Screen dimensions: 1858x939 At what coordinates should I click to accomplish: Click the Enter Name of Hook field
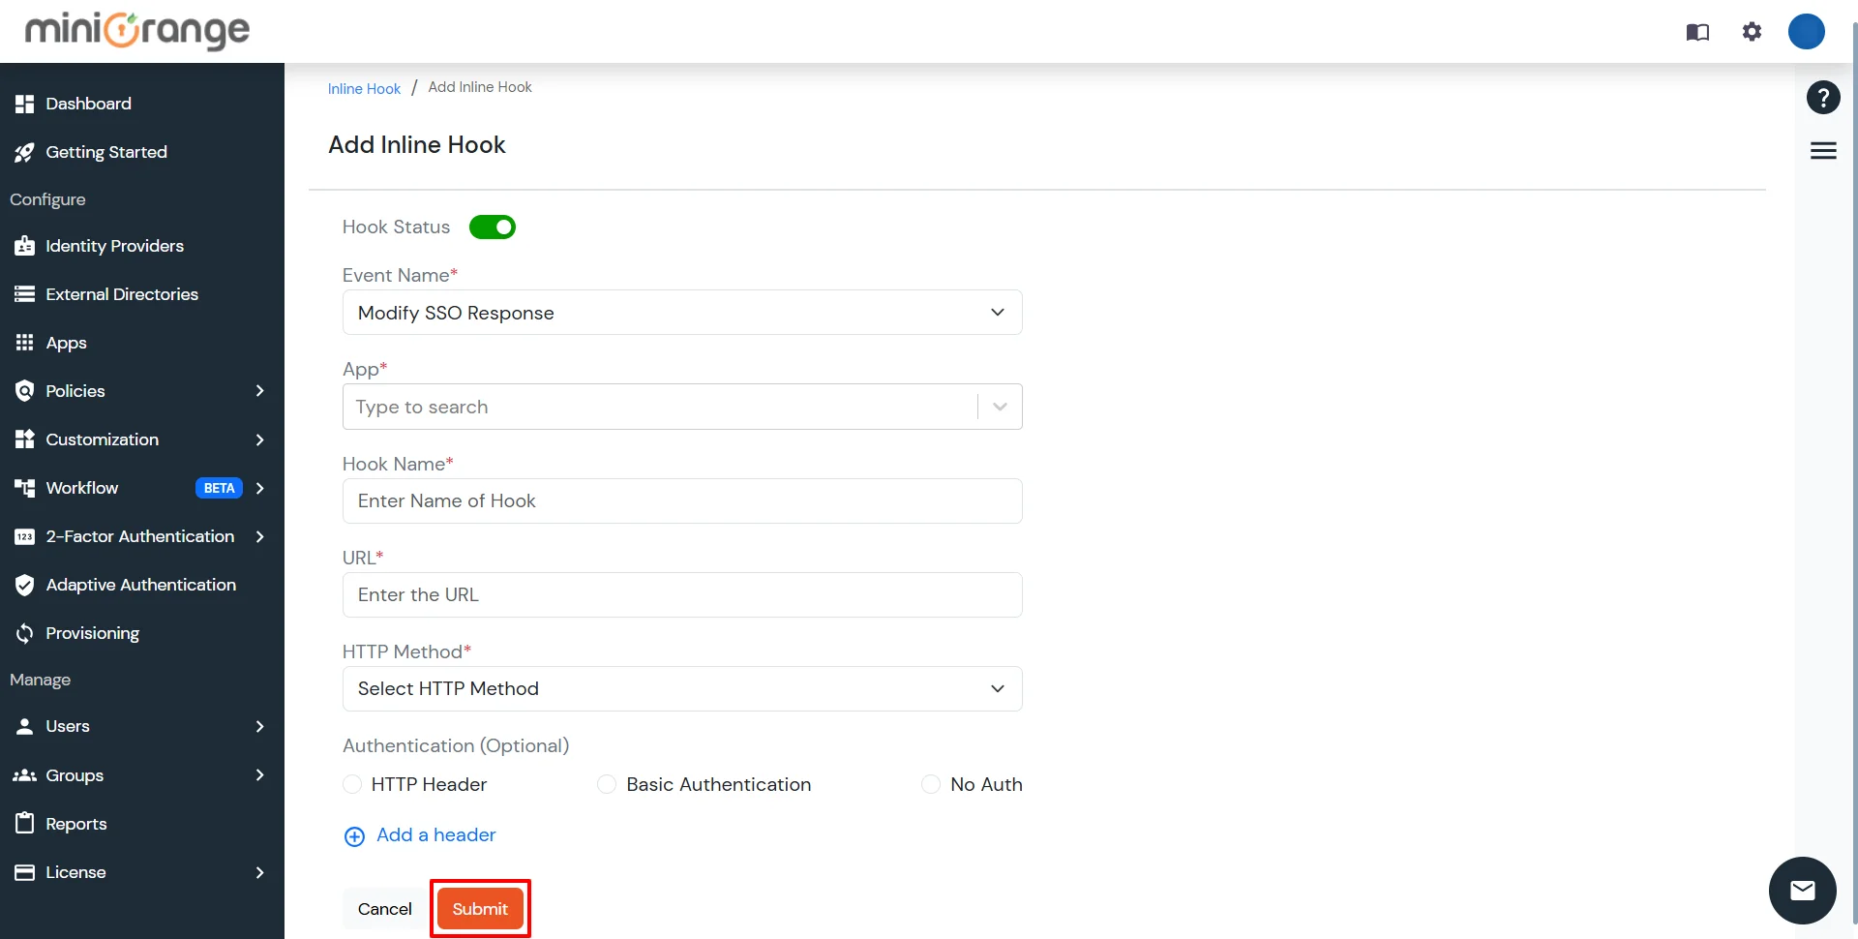(x=681, y=500)
